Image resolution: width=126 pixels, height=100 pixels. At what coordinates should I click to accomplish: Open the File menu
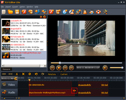[2, 7]
